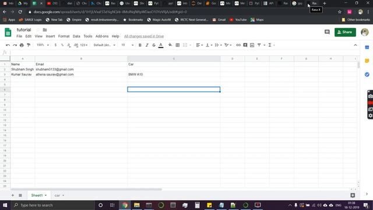The width and height of the screenshot is (373, 210).
Task: Open the Add-ons menu
Action: (x=102, y=36)
